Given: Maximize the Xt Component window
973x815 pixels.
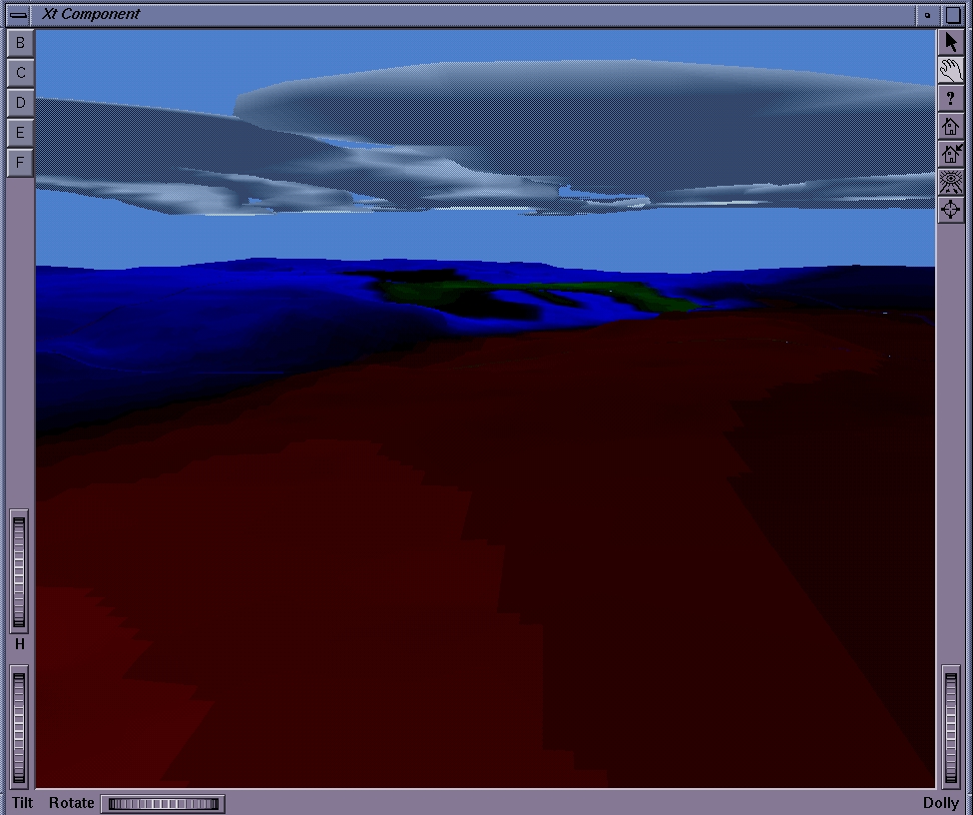Looking at the screenshot, I should point(952,15).
